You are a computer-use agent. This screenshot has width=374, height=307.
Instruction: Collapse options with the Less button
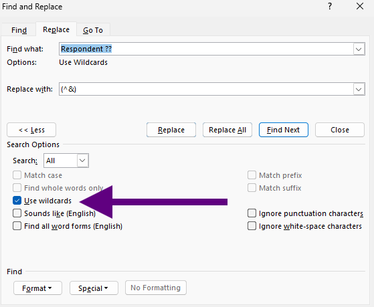coord(31,130)
